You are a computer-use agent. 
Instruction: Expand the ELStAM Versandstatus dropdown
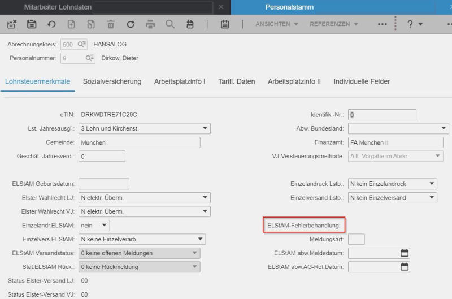coord(195,253)
